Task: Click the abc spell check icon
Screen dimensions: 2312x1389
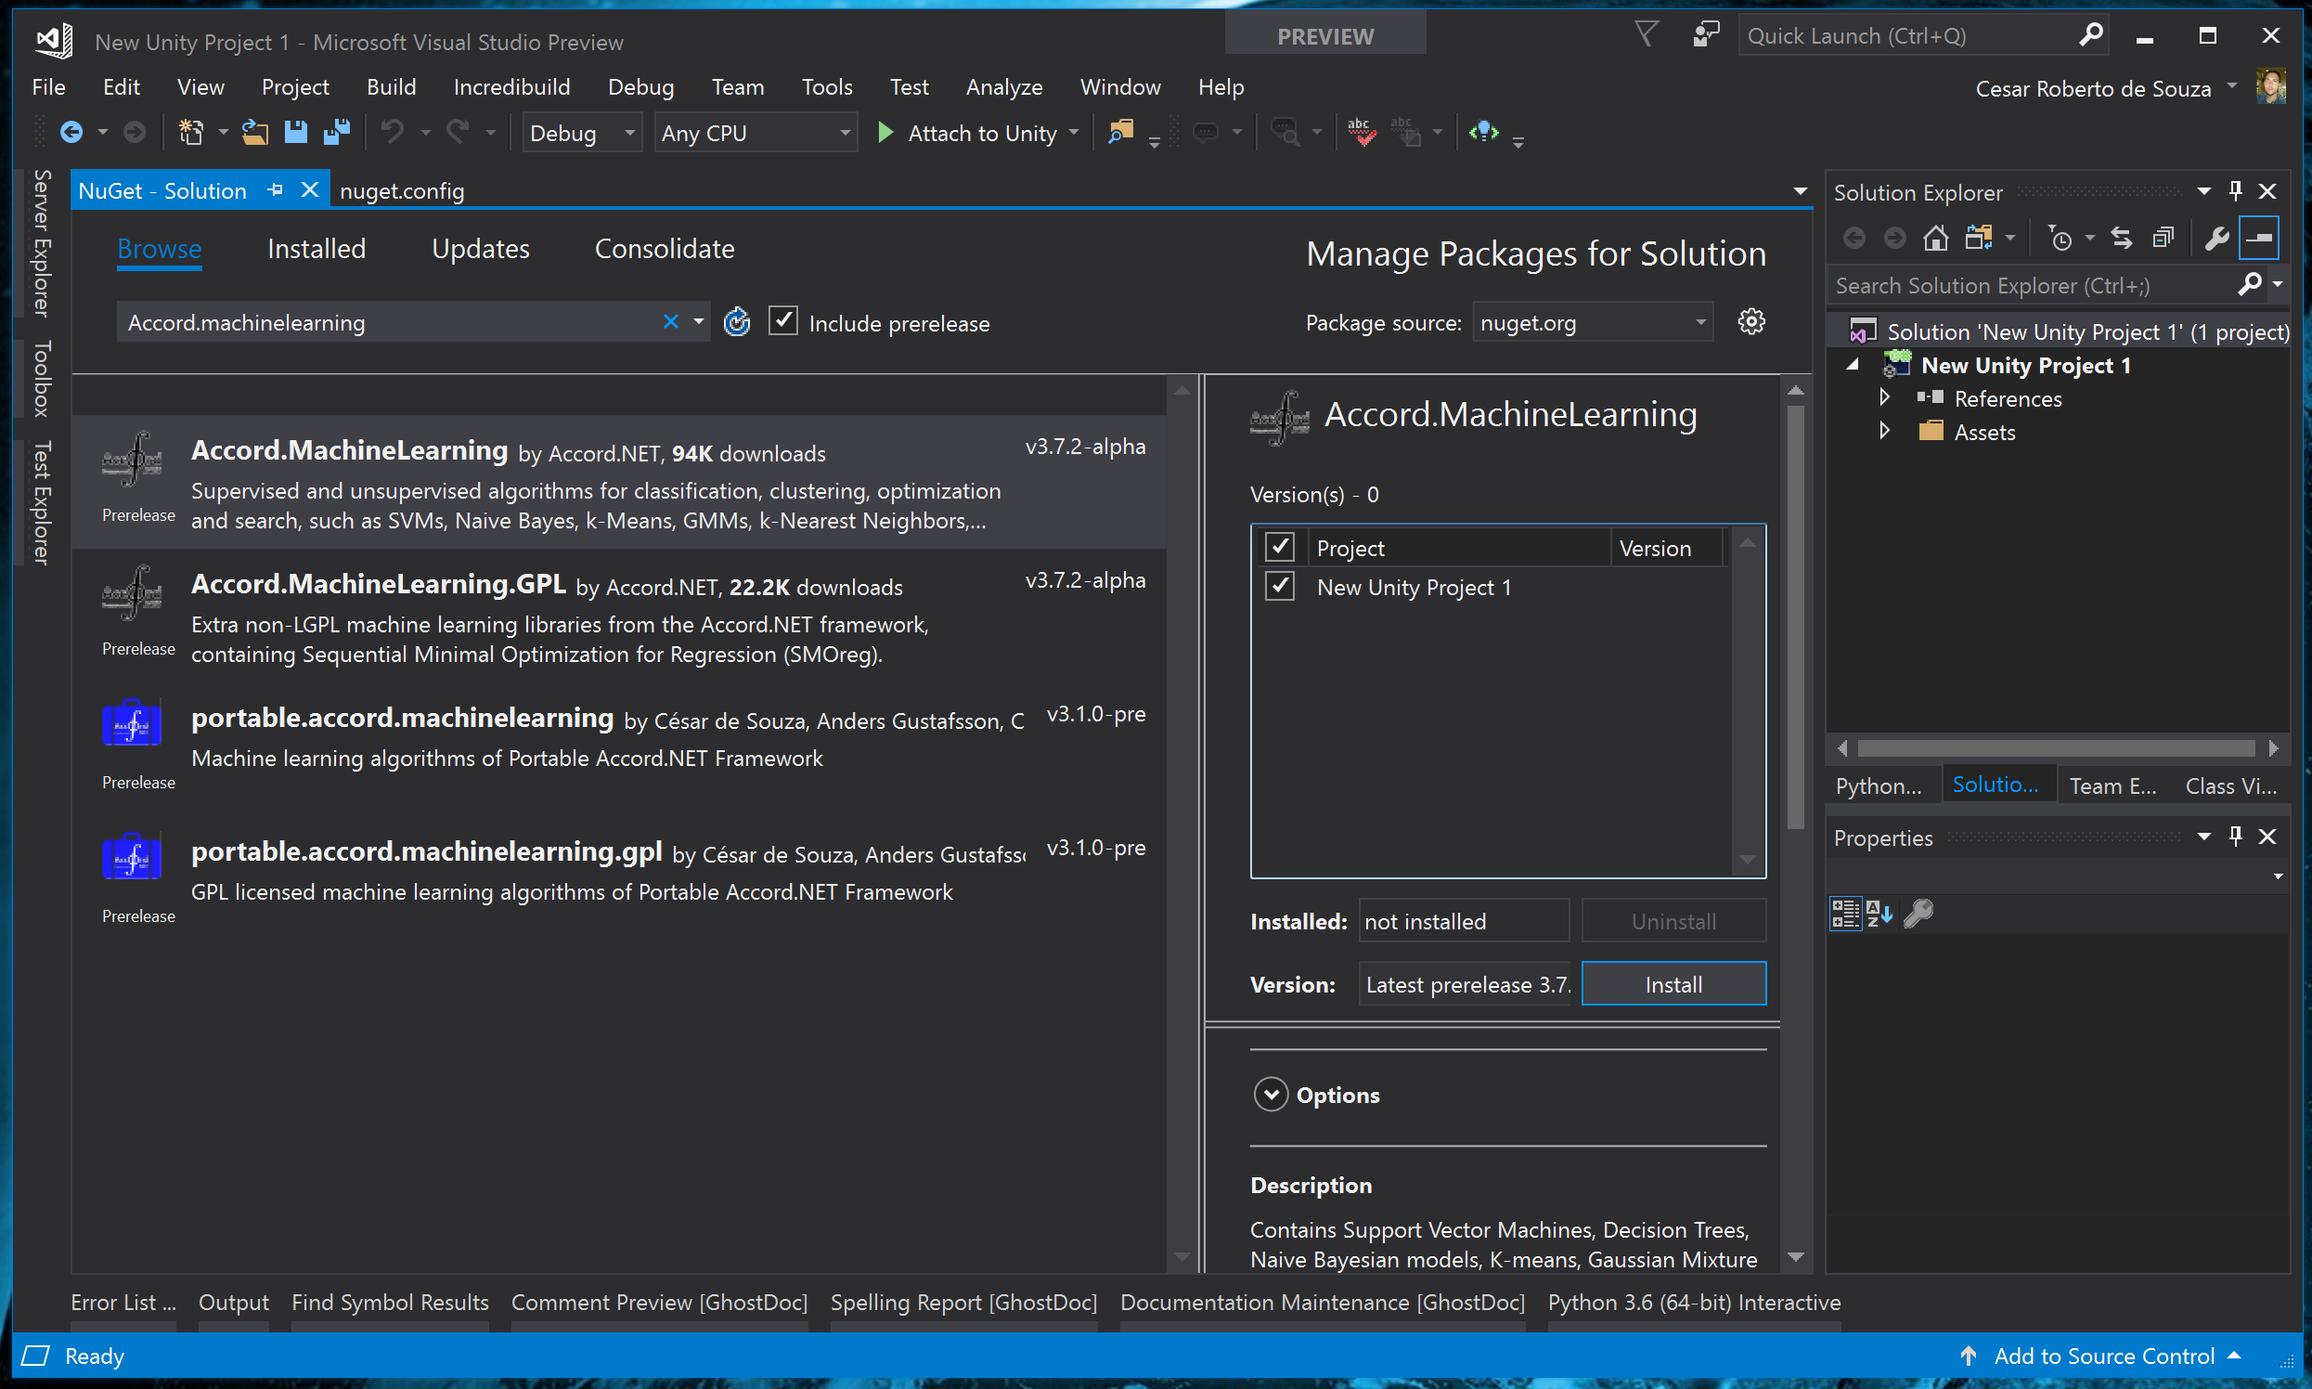Action: 1362,132
